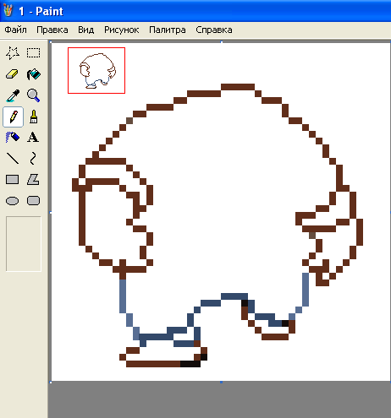The height and width of the screenshot is (418, 391).
Task: Select the Pencil tool
Action: (x=13, y=117)
